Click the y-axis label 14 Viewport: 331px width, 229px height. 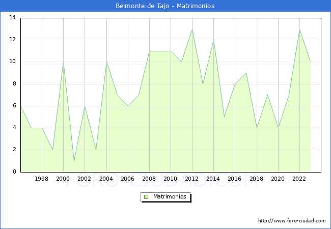pos(12,17)
